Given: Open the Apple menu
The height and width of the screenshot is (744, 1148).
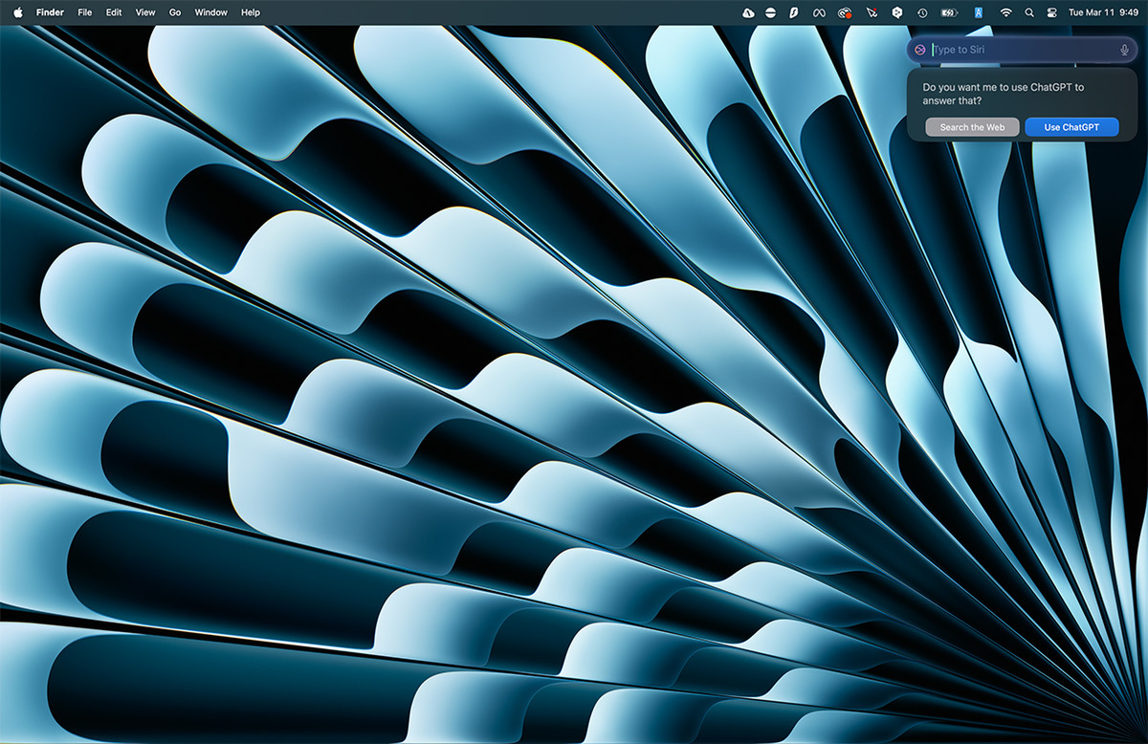Looking at the screenshot, I should (17, 12).
